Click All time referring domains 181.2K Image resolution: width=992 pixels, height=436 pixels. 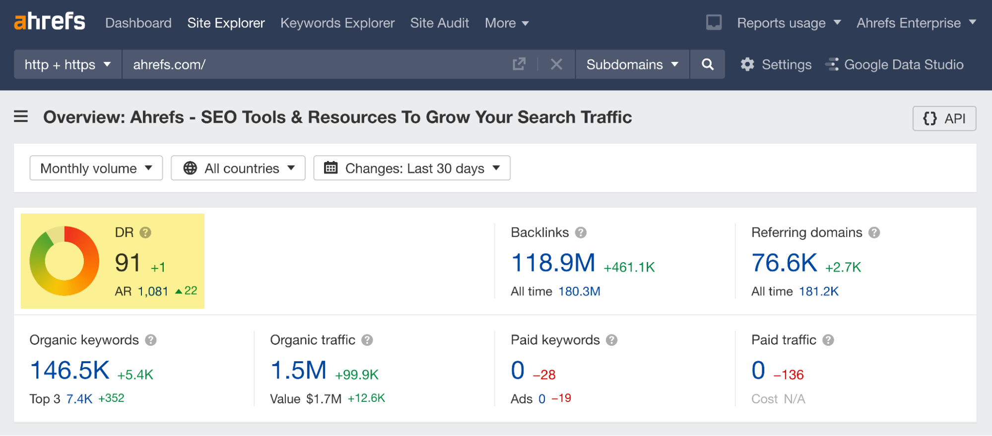pos(819,291)
